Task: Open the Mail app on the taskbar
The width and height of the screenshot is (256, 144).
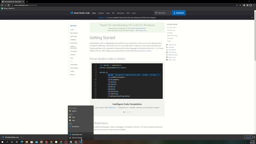Action: click(x=36, y=142)
